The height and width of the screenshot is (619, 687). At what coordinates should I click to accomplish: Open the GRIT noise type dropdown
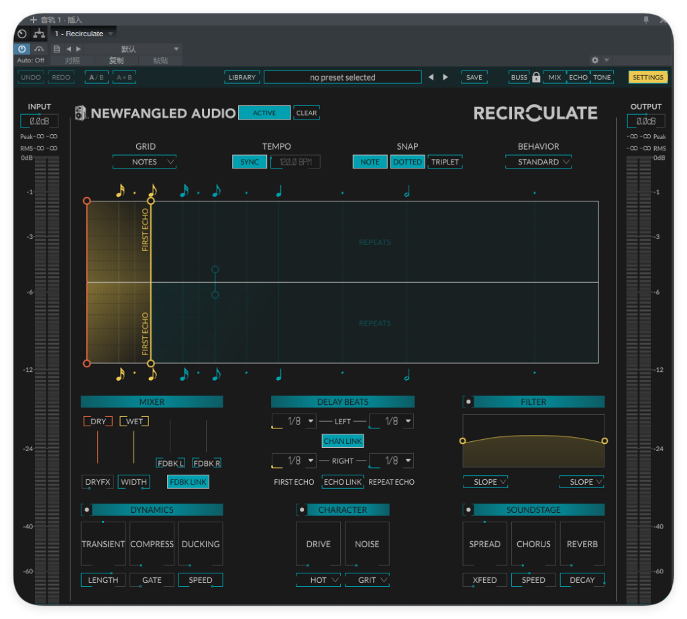[x=367, y=580]
